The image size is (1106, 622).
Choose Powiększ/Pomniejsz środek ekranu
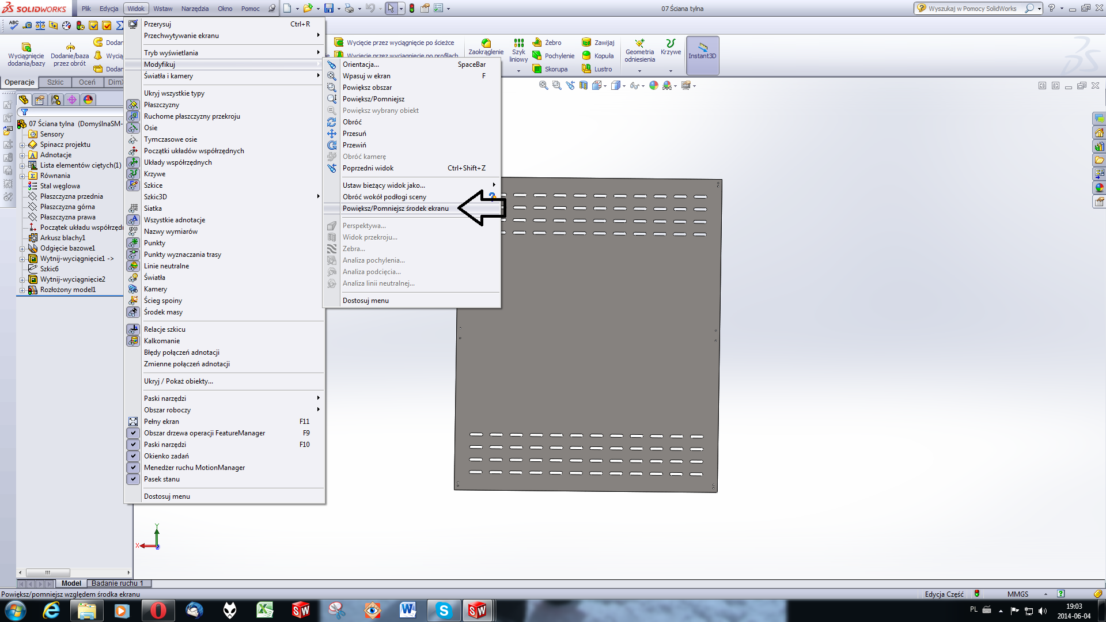coord(412,208)
